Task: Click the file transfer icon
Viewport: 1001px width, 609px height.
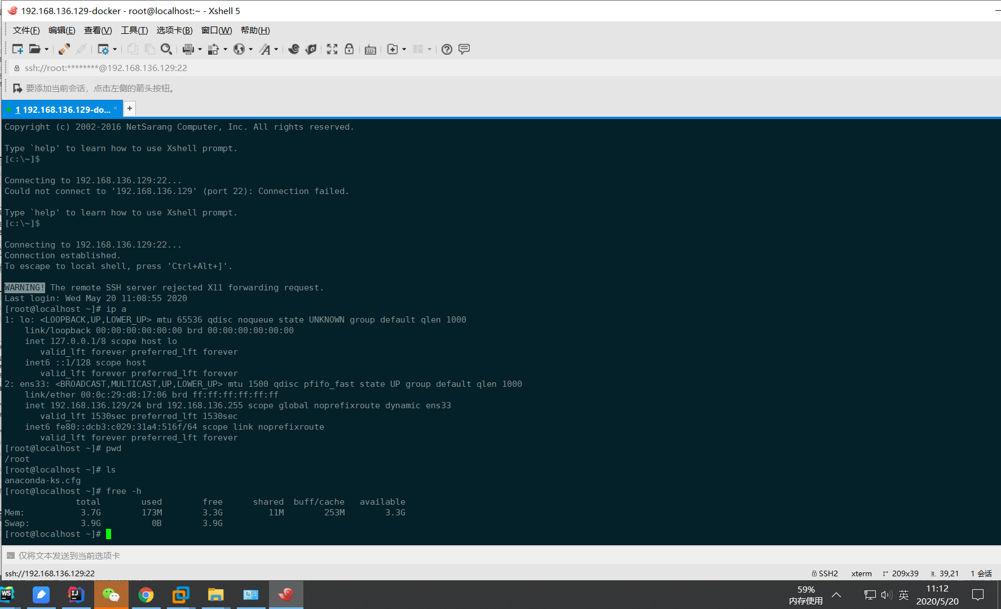Action: click(x=213, y=49)
